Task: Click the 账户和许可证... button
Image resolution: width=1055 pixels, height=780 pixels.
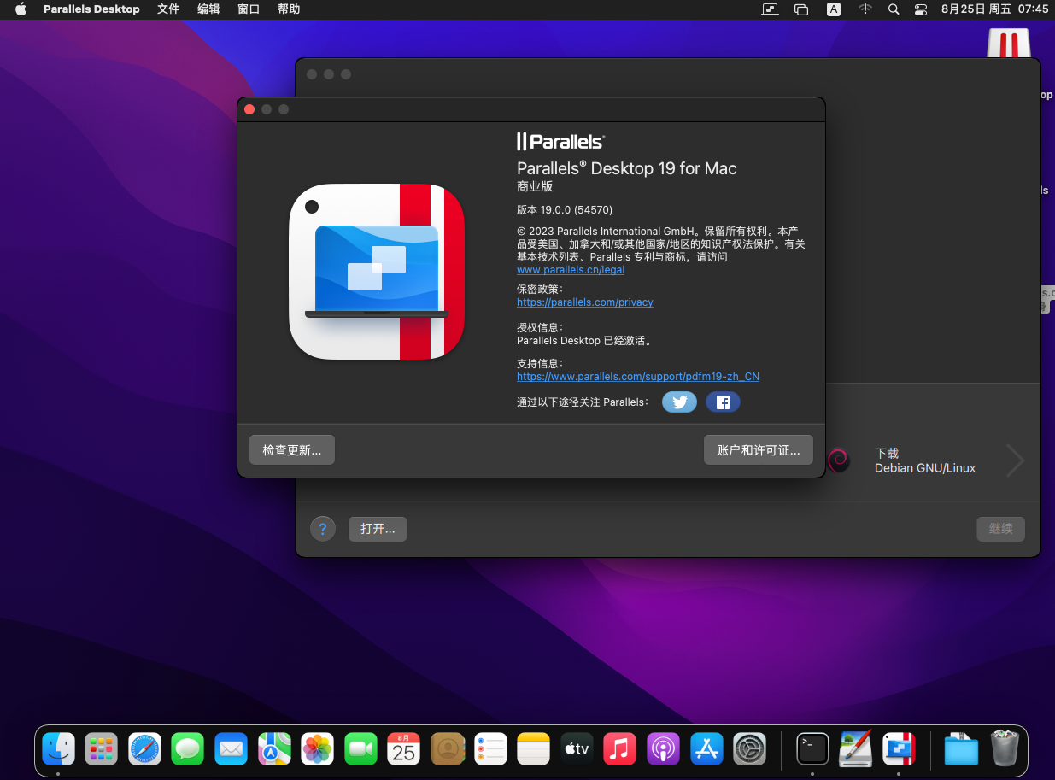Action: pyautogui.click(x=758, y=450)
